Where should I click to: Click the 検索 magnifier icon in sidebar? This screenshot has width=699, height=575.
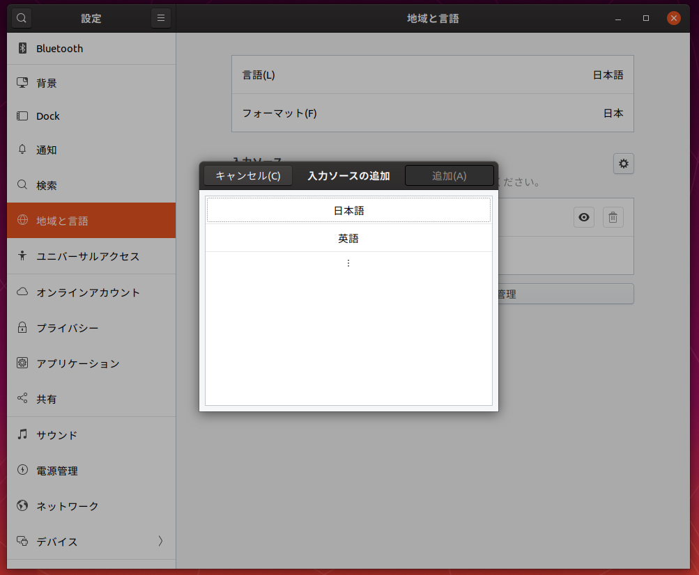pyautogui.click(x=22, y=184)
